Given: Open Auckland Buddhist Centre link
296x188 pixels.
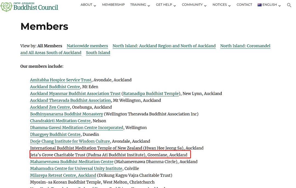Looking at the screenshot, I should [55, 87].
